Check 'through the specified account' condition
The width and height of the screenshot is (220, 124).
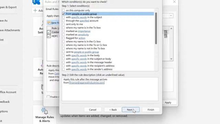63,21
